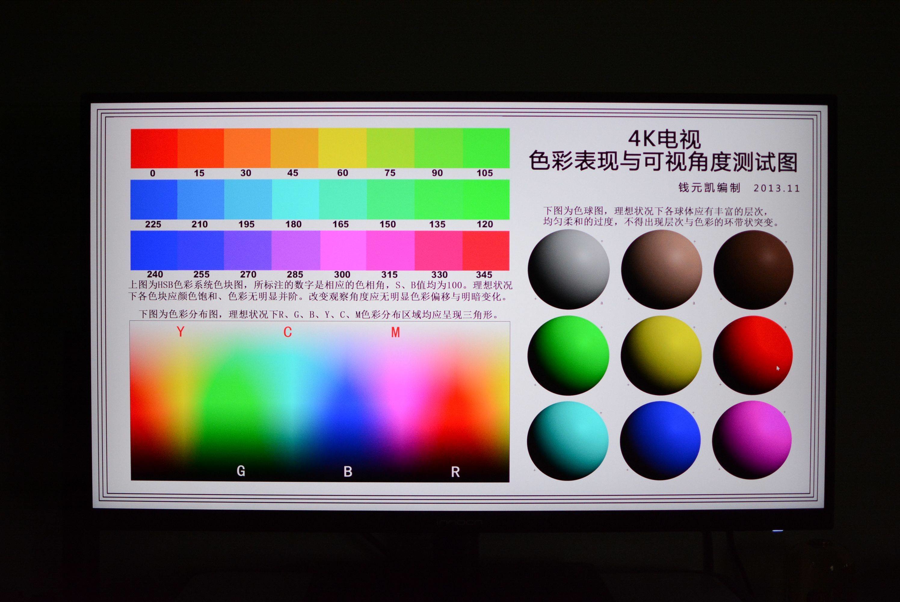Click the red Y label in gradient
The image size is (900, 602).
click(181, 332)
